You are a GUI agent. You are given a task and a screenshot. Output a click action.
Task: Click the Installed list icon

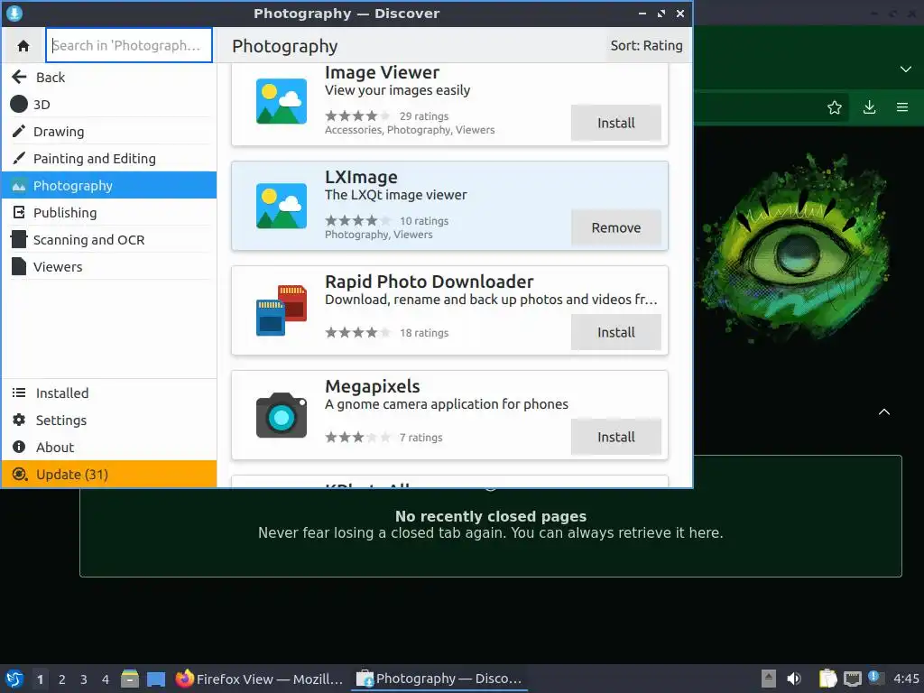tap(19, 393)
